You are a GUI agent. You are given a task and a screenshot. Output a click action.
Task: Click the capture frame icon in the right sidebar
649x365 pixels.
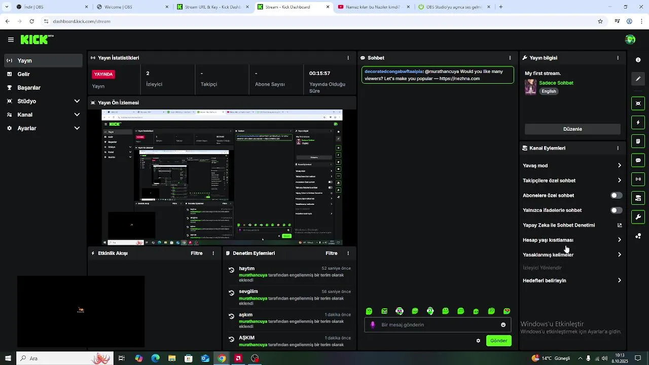pyautogui.click(x=638, y=103)
